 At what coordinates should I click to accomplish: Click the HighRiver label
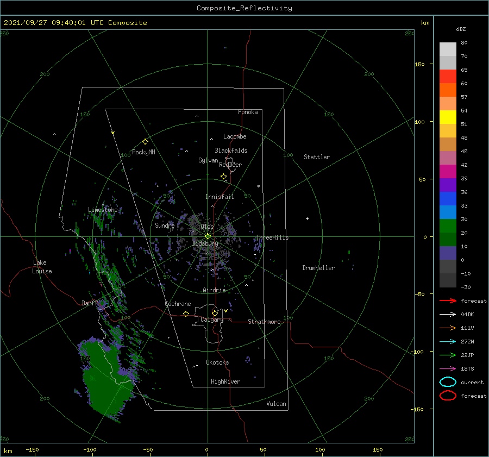tap(225, 381)
